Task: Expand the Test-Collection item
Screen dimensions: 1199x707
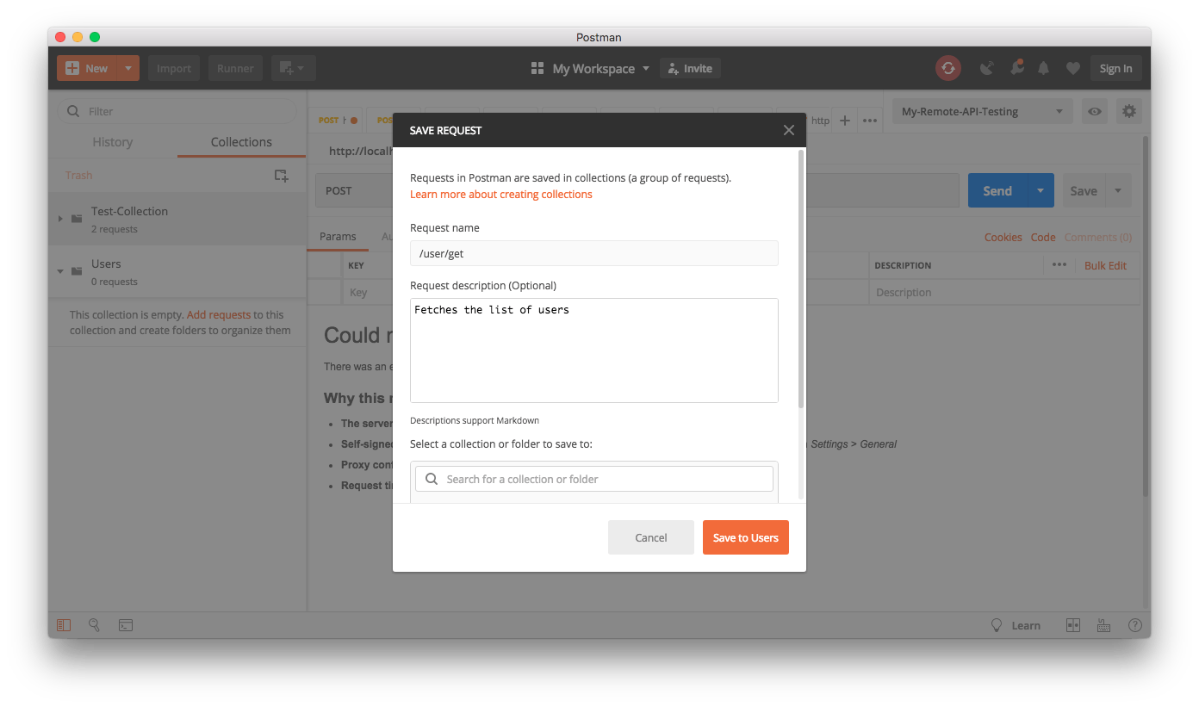Action: coord(59,219)
